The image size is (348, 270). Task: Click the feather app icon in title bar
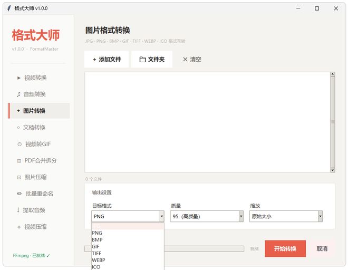pos(9,8)
